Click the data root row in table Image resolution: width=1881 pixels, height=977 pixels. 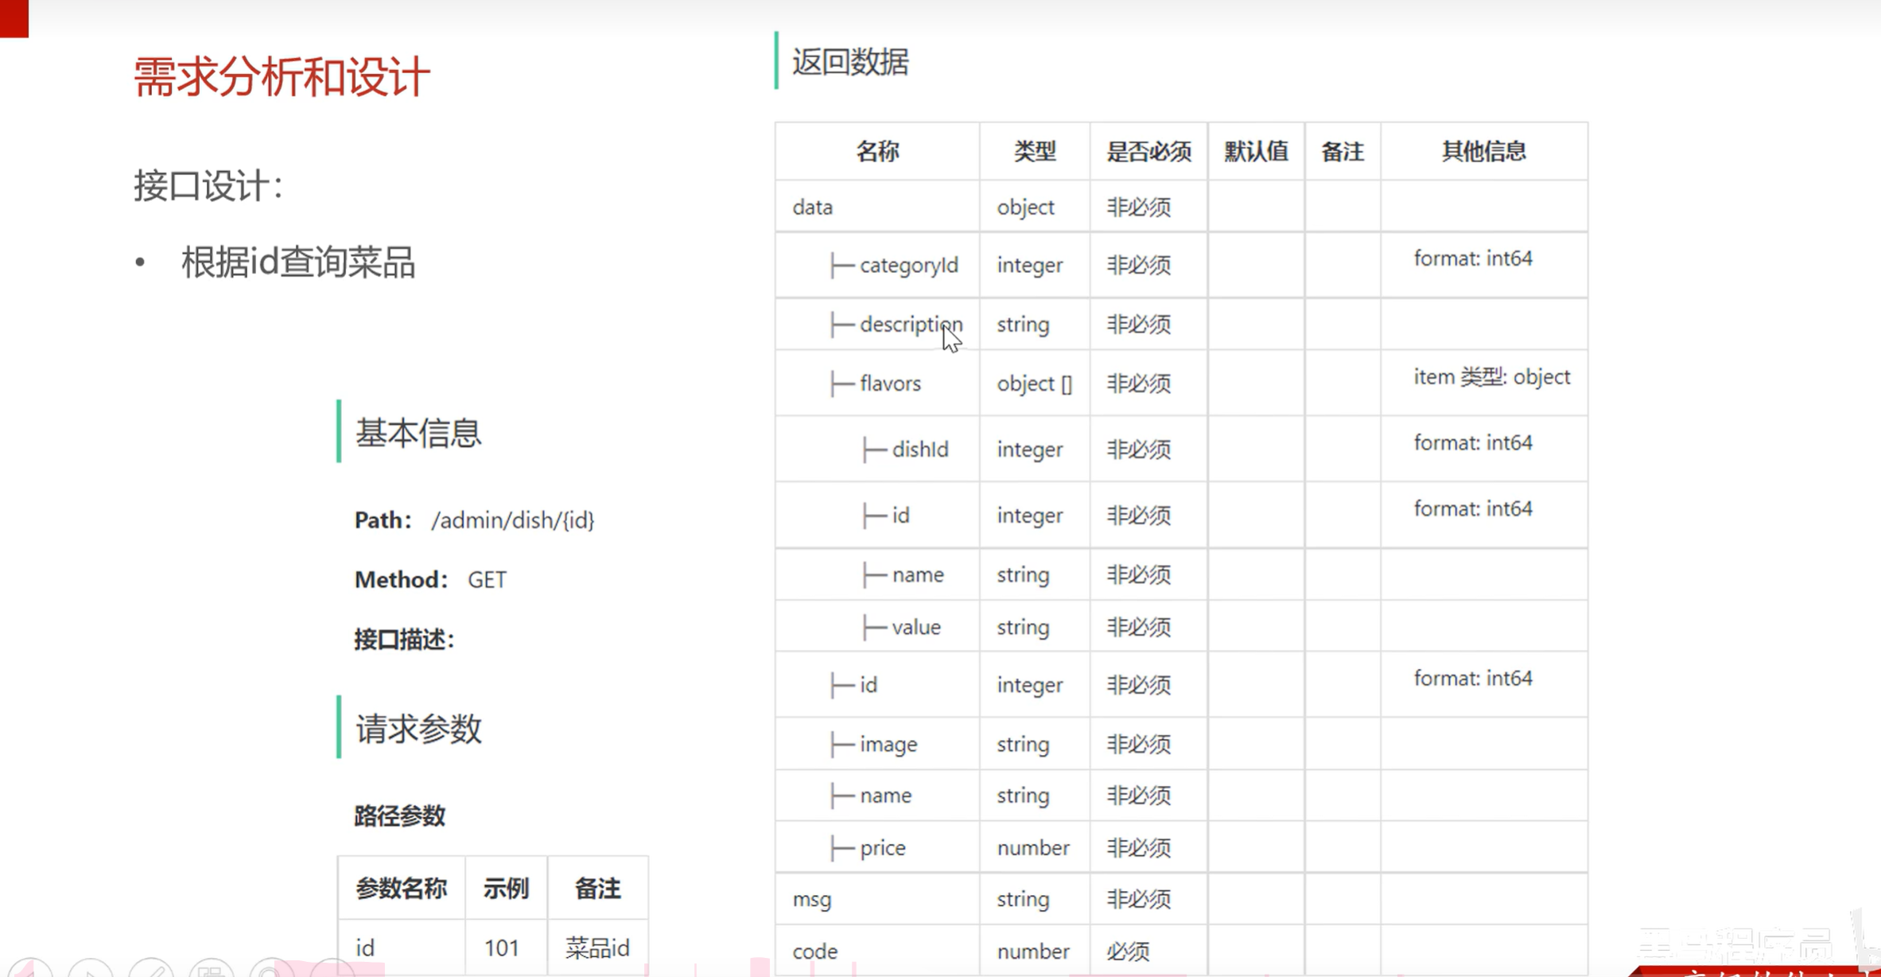(x=812, y=207)
